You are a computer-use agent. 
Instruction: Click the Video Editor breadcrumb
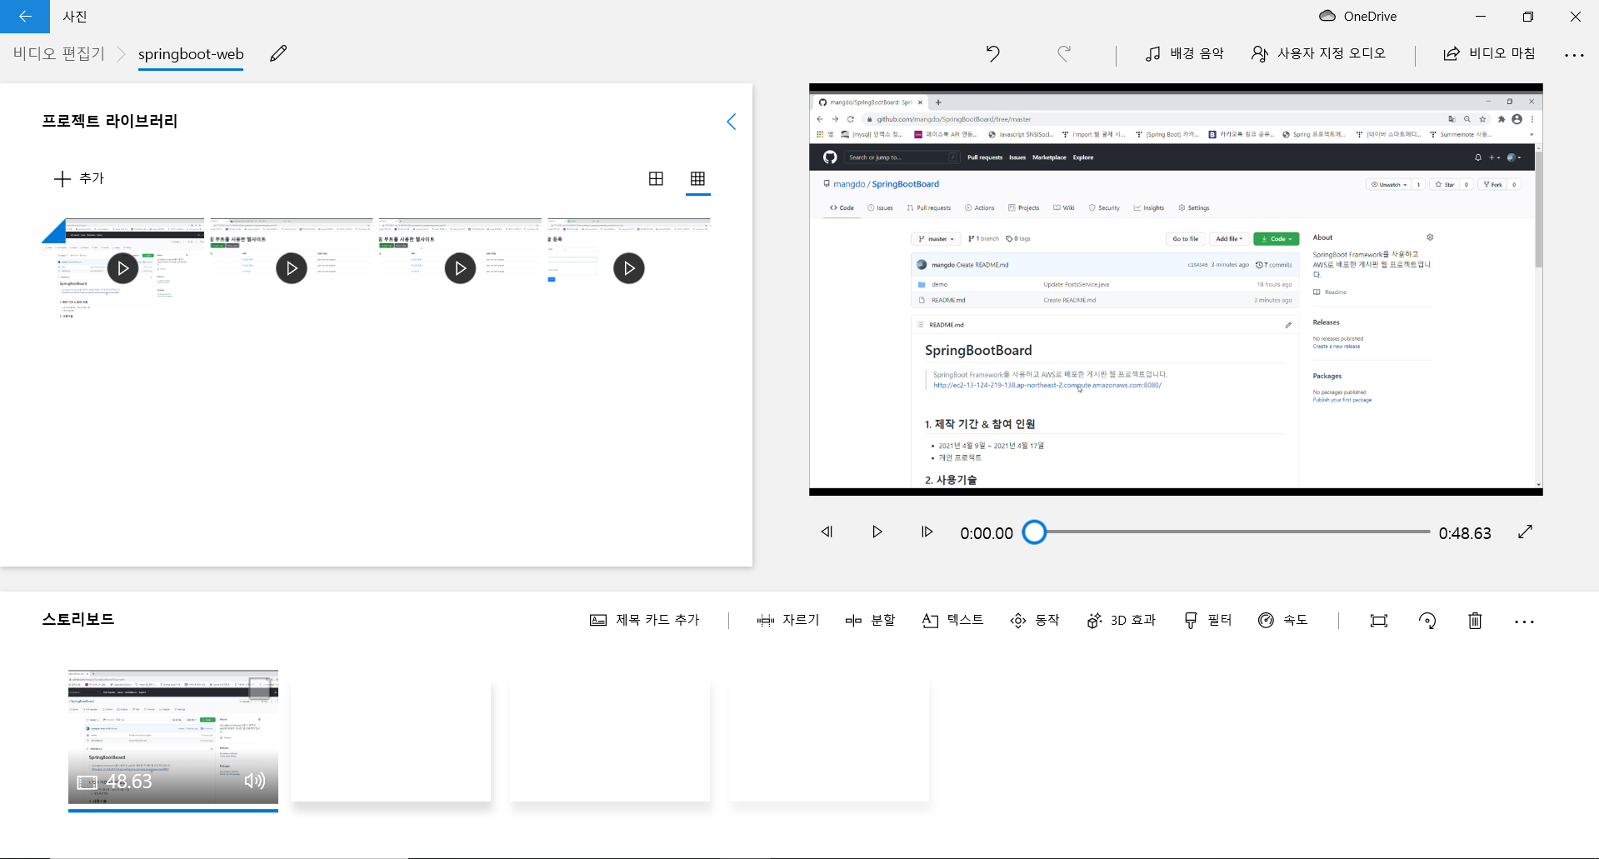tap(59, 53)
